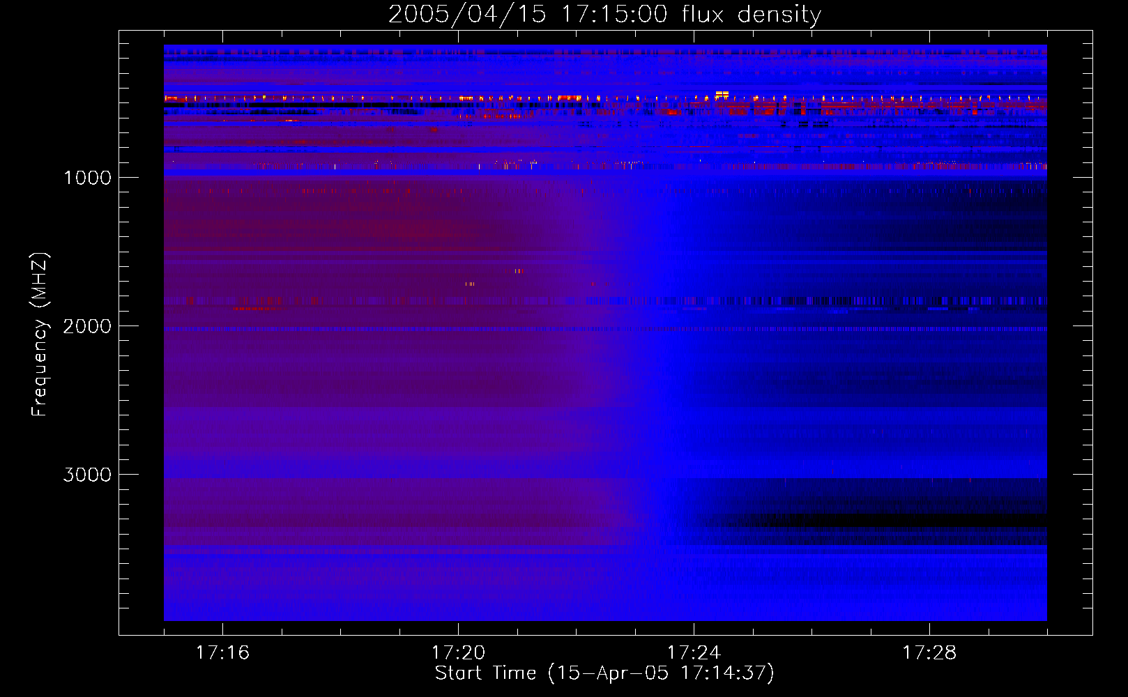
Task: Select the 3000 frequency tick label
Action: click(87, 475)
